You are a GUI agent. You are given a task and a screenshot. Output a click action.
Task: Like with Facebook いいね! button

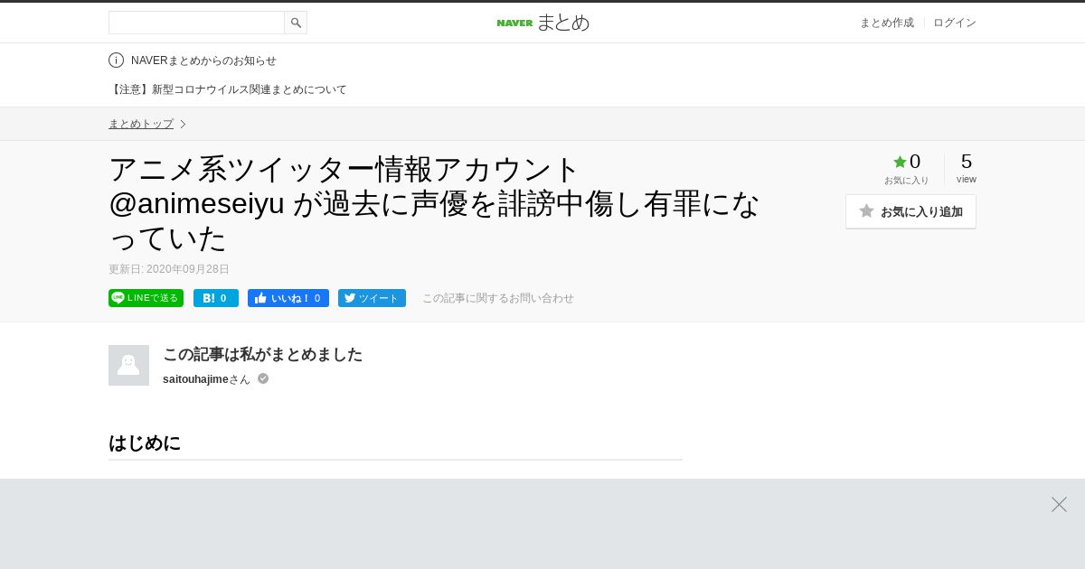point(288,298)
